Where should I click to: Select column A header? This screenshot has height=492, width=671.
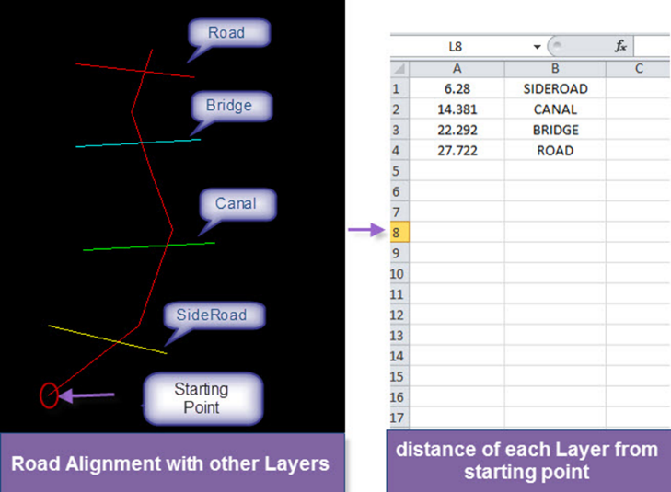tap(457, 69)
